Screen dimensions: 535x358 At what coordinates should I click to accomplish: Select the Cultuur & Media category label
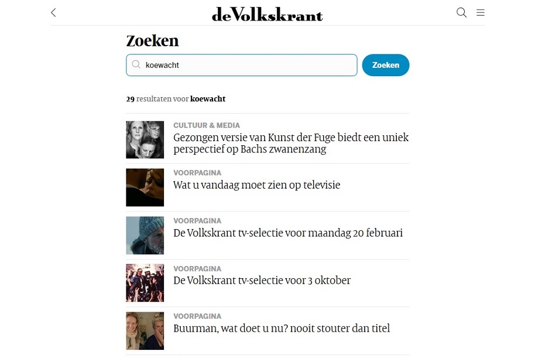tap(207, 125)
